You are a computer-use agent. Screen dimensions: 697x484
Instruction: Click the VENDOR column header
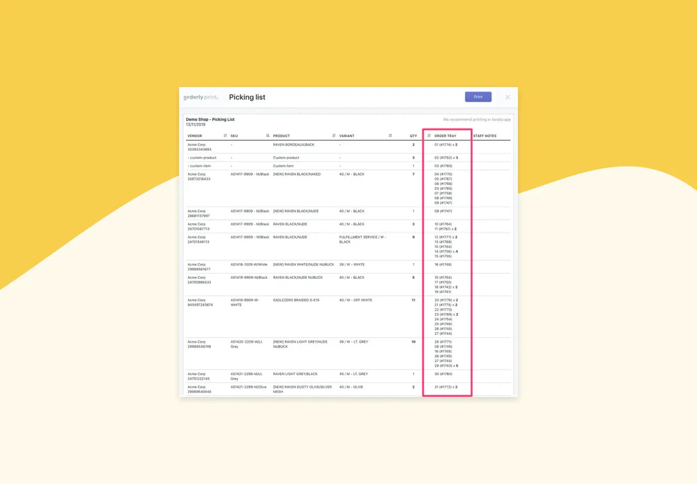[x=195, y=135]
